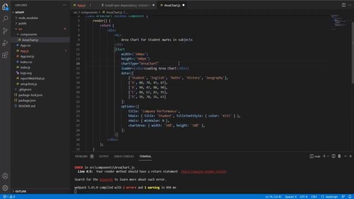The height and width of the screenshot is (199, 354).
Task: Open errors and warnings in status bar
Action: click(x=9, y=197)
